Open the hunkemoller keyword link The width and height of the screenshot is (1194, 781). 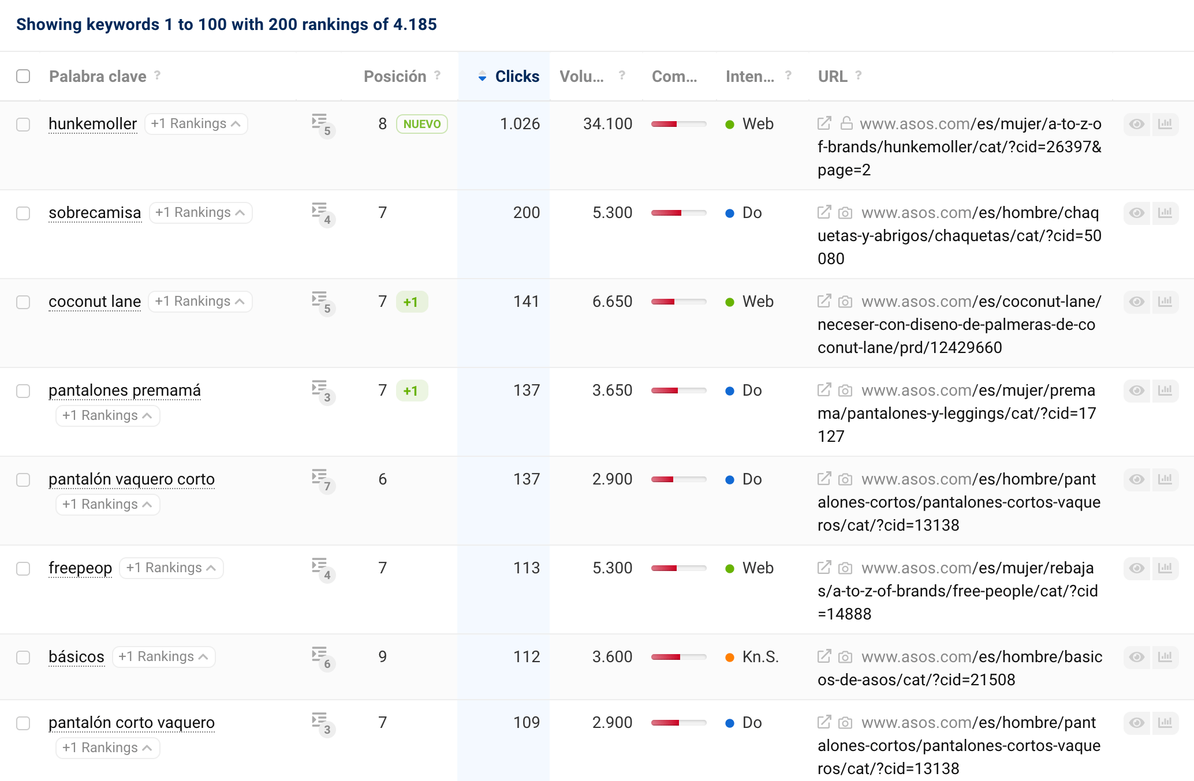click(x=93, y=123)
